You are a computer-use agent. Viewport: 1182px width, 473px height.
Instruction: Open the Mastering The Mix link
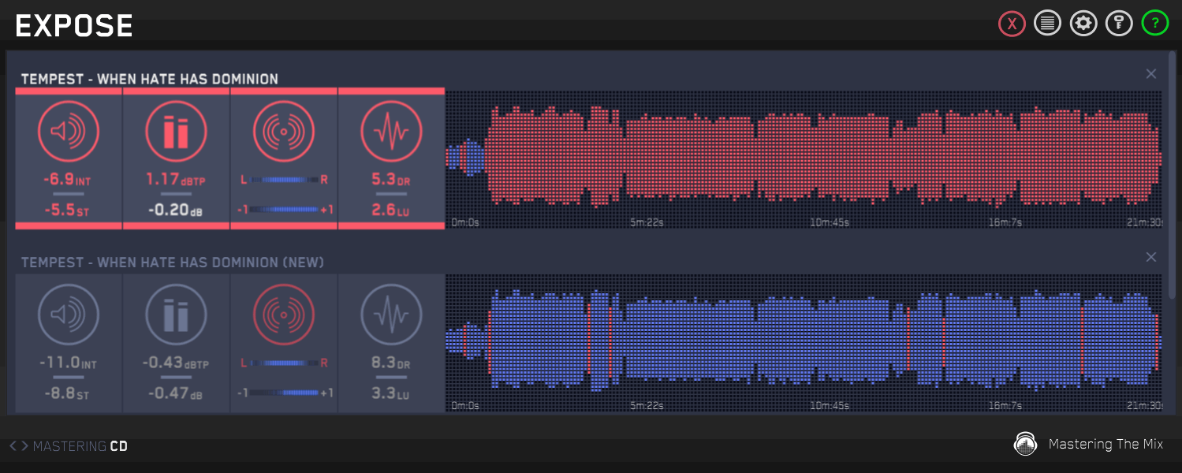click(x=1088, y=445)
